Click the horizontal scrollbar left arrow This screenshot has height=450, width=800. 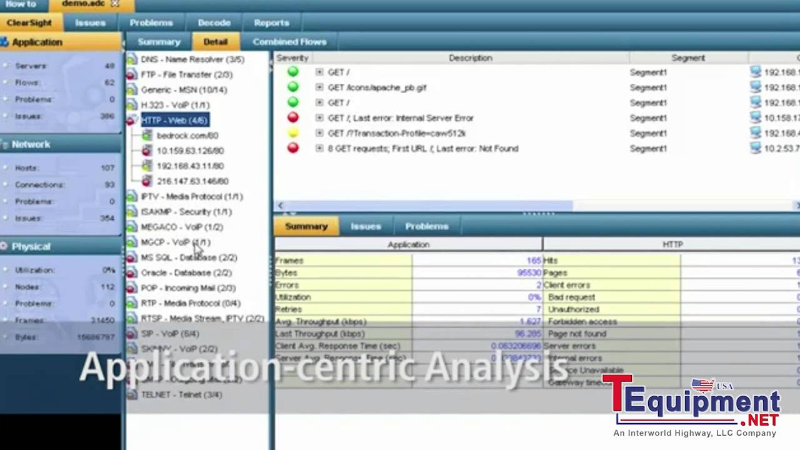pos(280,206)
